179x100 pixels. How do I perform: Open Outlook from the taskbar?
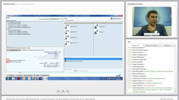24,78
